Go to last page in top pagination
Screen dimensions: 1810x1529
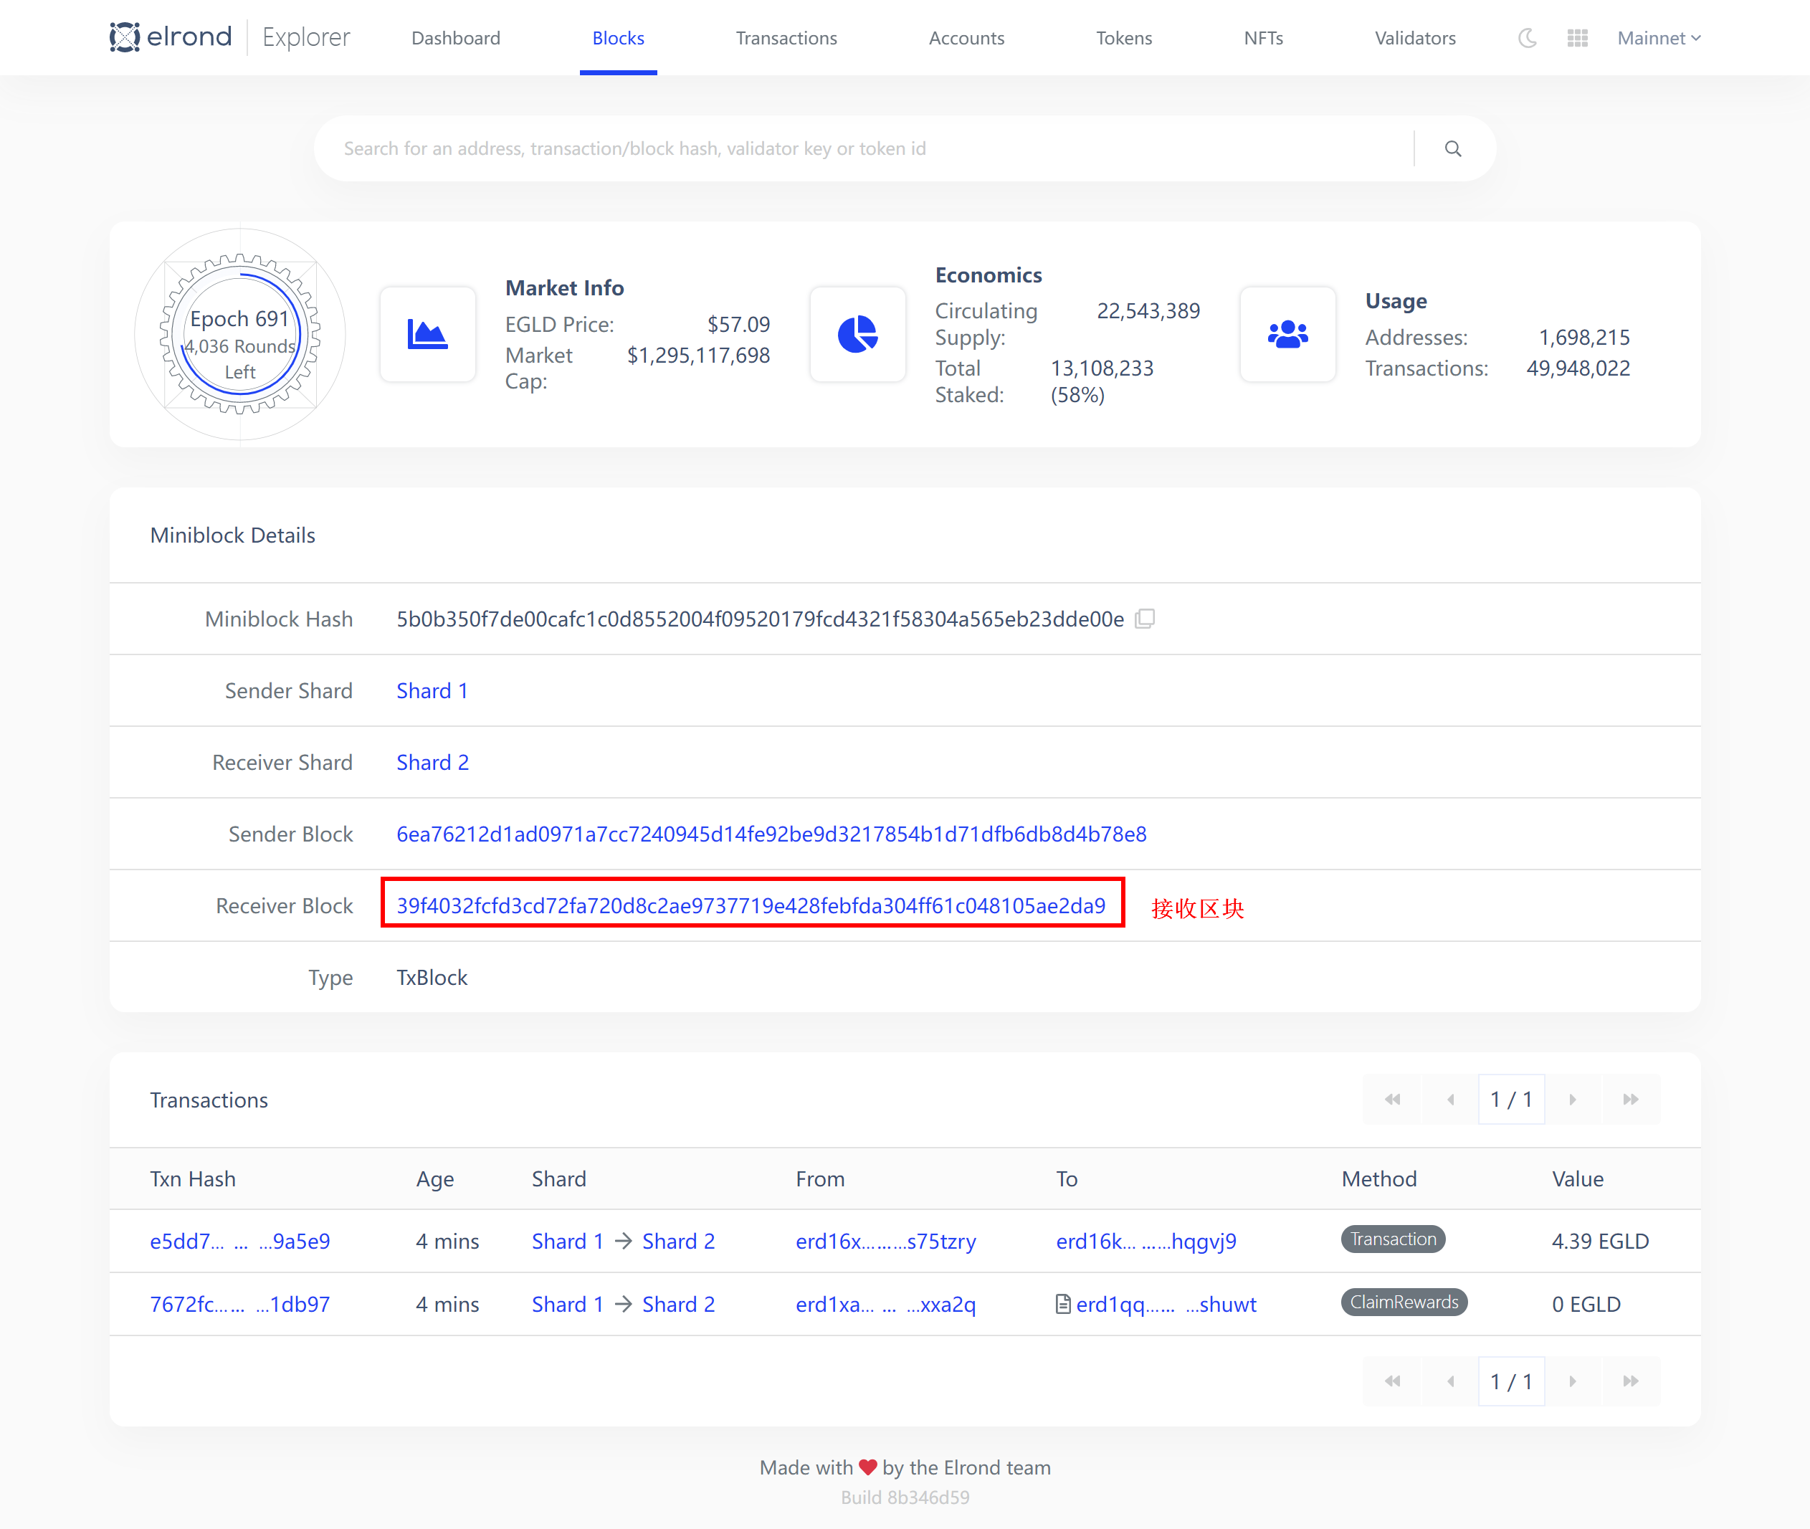[x=1631, y=1099]
